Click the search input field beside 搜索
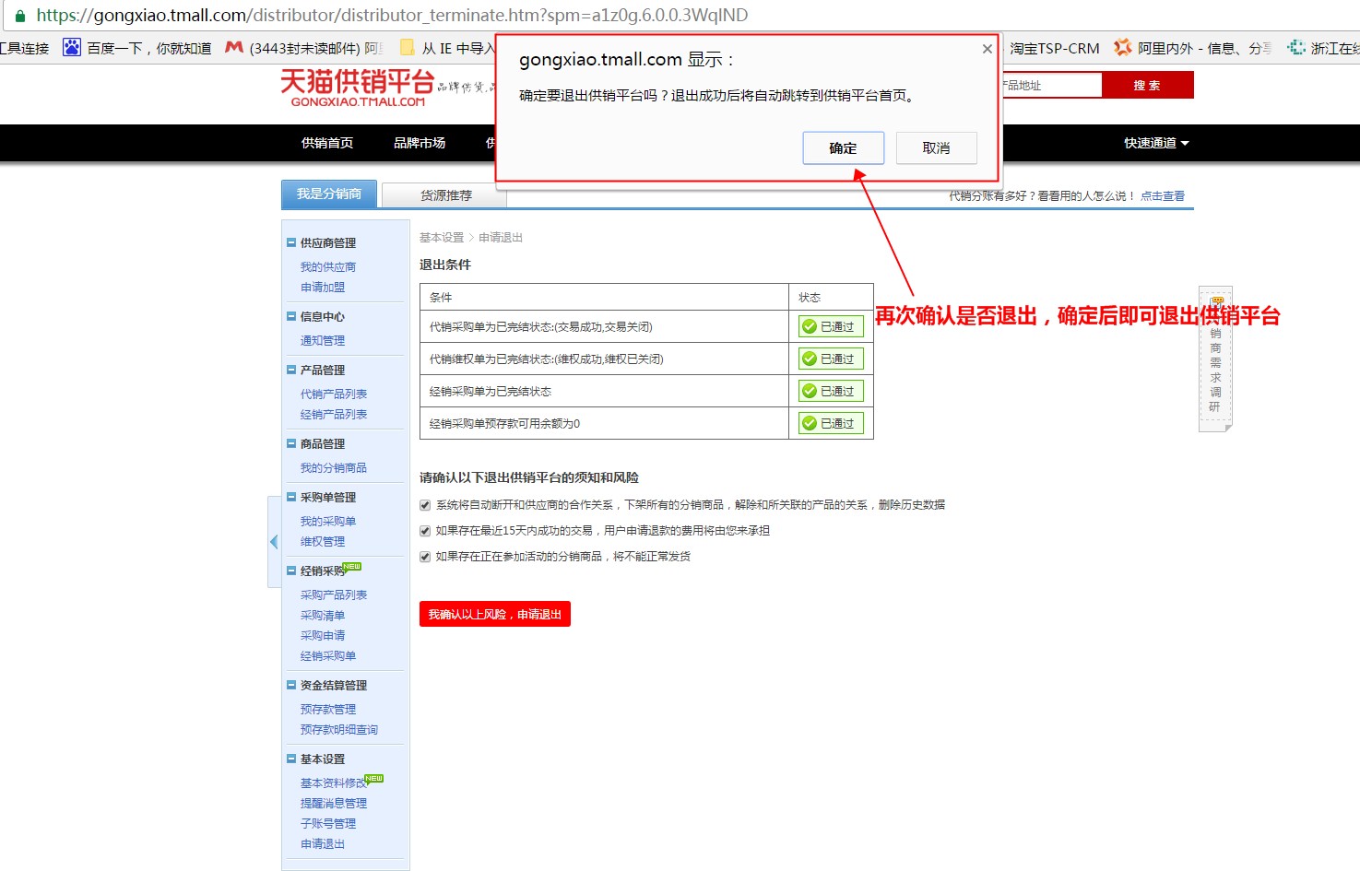This screenshot has height=871, width=1360. pos(1051,85)
